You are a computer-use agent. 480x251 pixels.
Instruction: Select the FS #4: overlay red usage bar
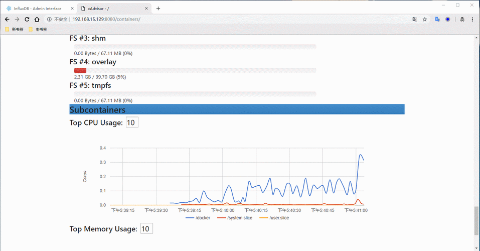tap(80, 70)
